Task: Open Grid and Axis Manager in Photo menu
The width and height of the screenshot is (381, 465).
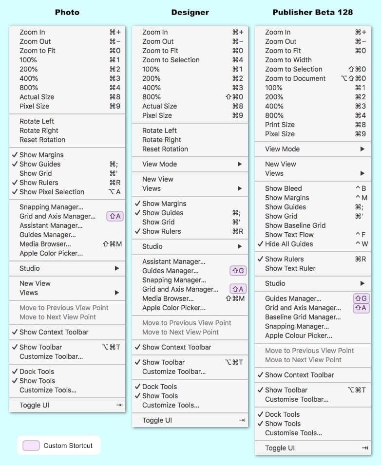Action: tap(67, 216)
